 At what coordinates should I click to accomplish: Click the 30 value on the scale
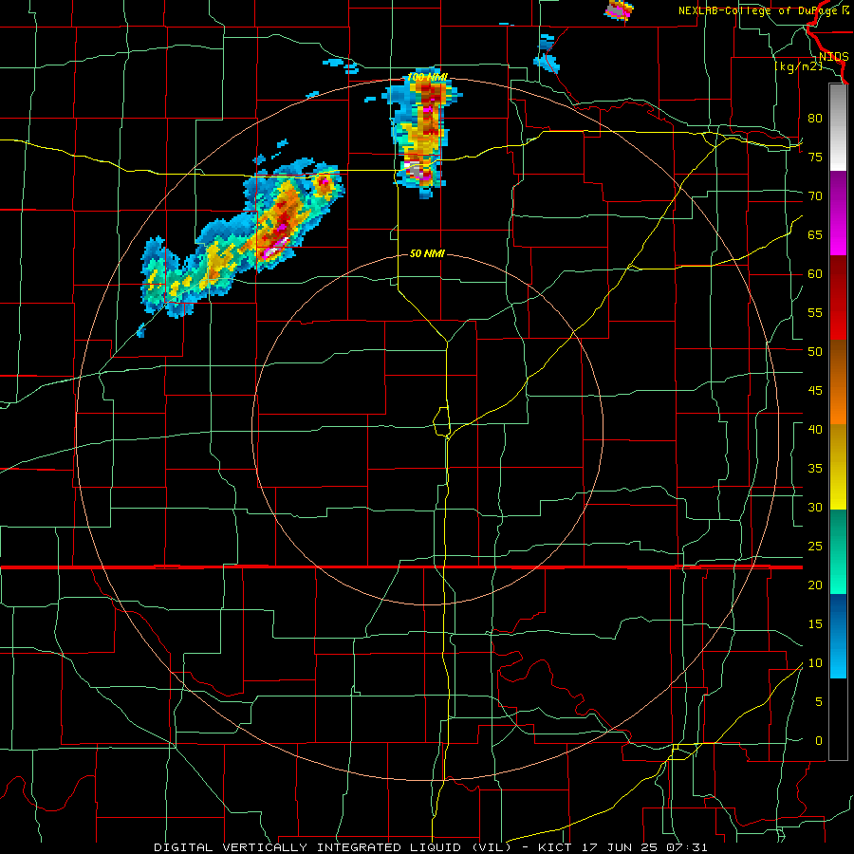pos(815,508)
